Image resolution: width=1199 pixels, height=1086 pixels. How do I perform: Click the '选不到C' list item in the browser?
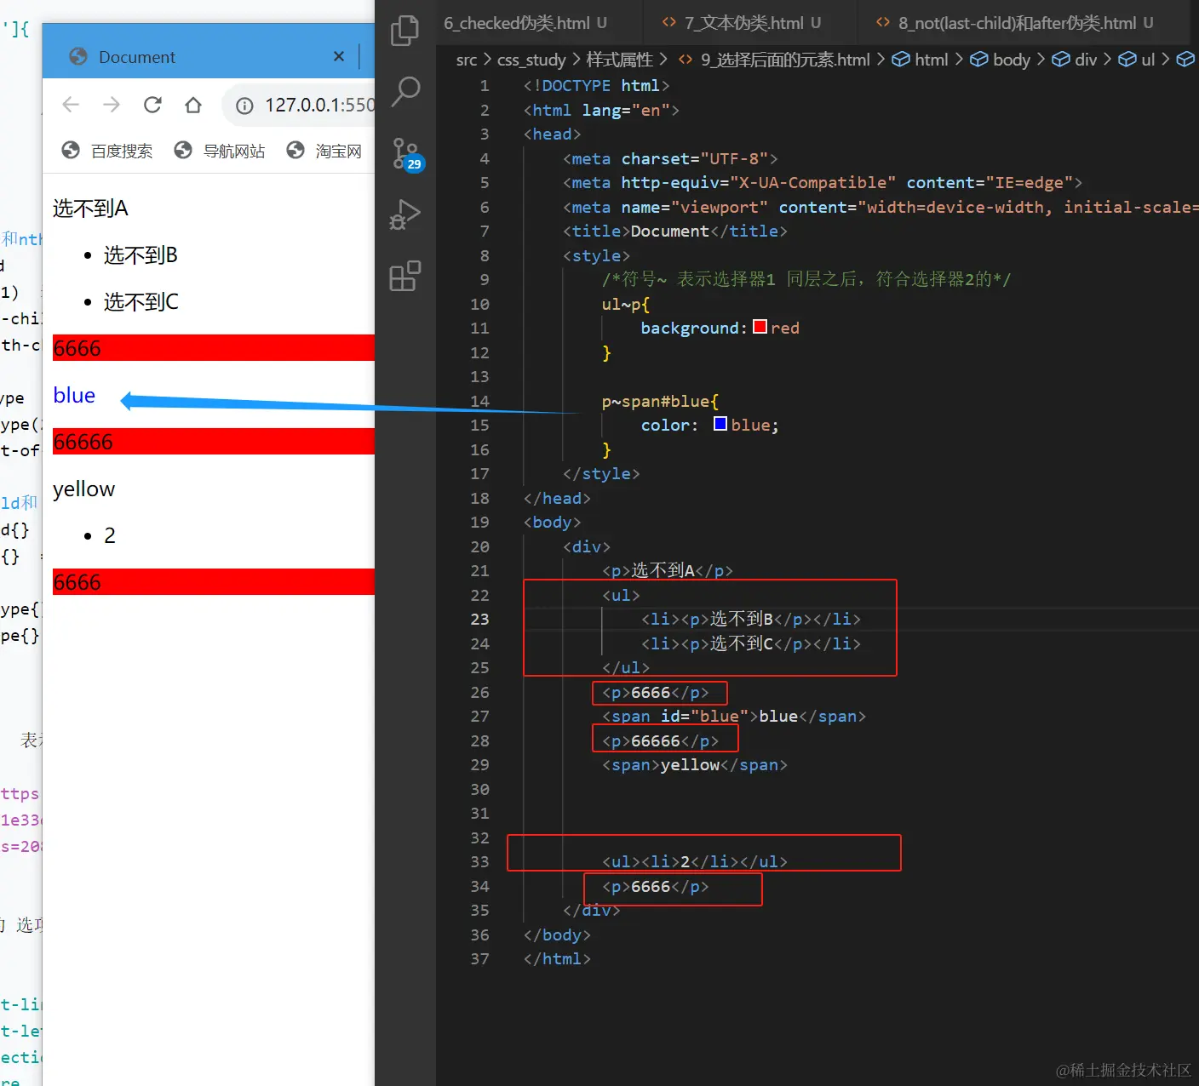141,302
